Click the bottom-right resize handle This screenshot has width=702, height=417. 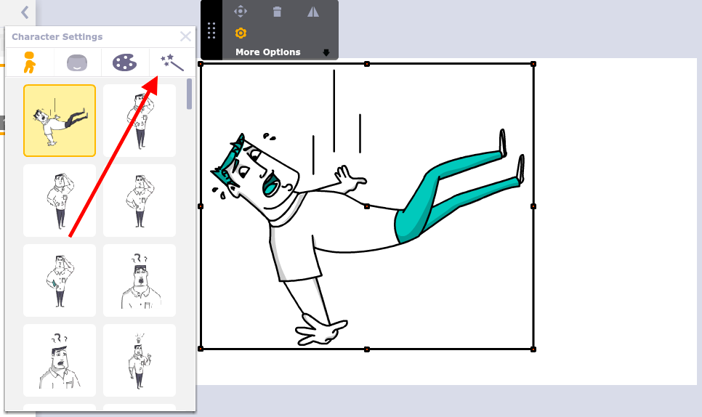point(533,349)
